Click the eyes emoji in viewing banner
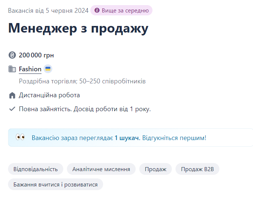The width and height of the screenshot is (253, 200). click(20, 137)
